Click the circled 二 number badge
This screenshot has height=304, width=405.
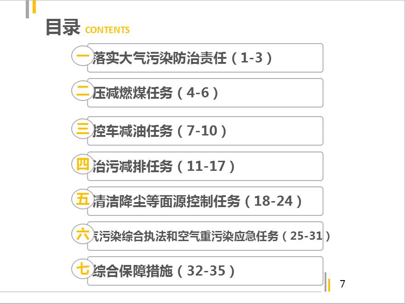[83, 91]
